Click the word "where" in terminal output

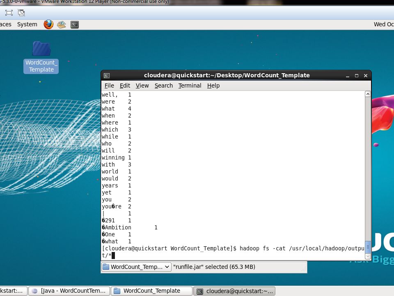(x=110, y=123)
